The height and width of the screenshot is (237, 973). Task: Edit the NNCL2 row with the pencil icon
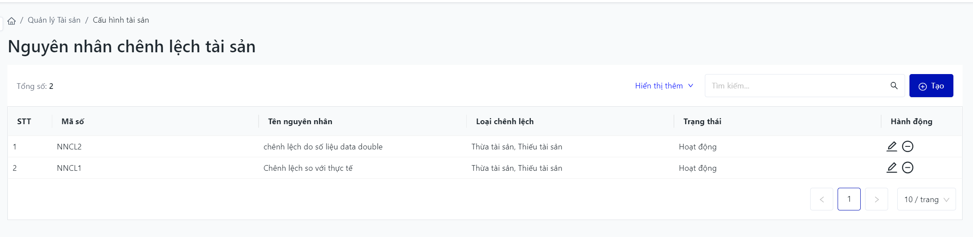point(892,146)
